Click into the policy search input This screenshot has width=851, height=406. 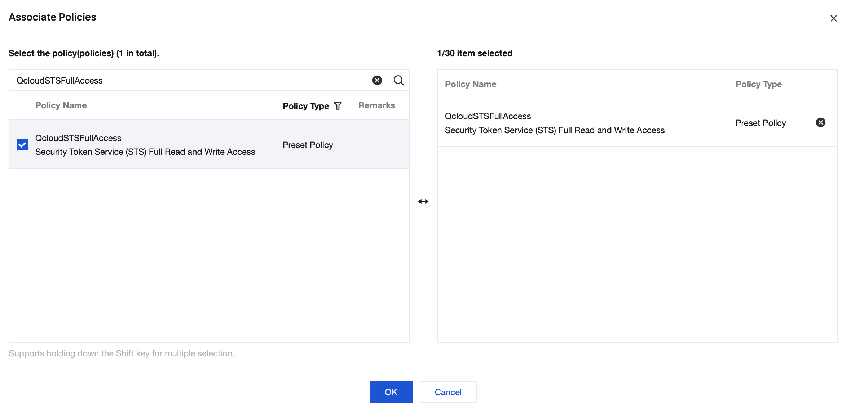(x=188, y=80)
